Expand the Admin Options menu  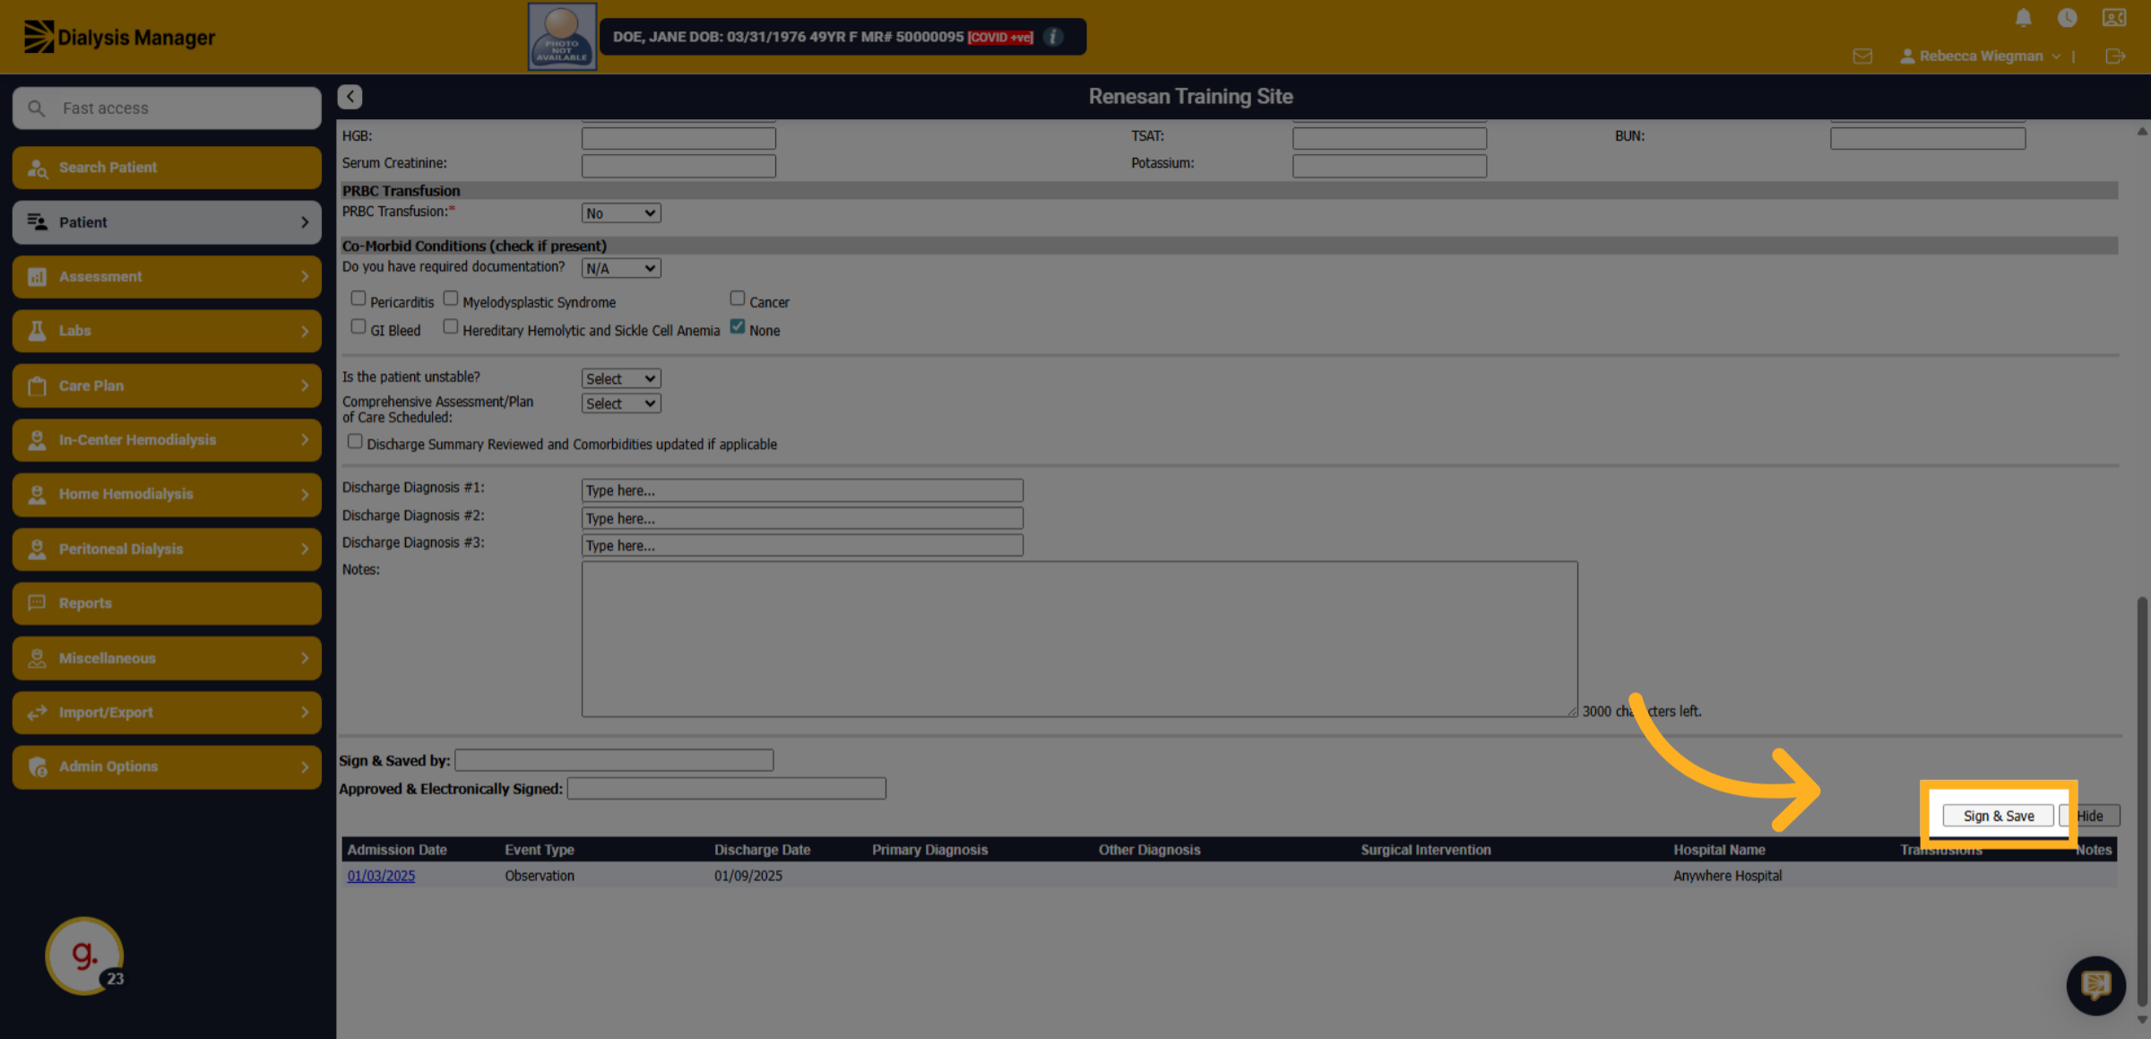(x=167, y=766)
